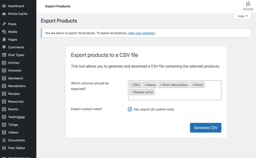Viewport: 256px width, 158px height.
Task: Open the Activity flag panel
Action: (x=248, y=6)
